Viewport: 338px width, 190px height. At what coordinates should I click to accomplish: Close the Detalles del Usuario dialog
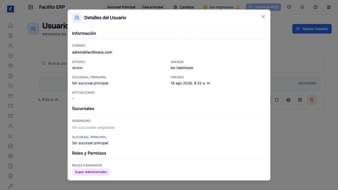(263, 17)
